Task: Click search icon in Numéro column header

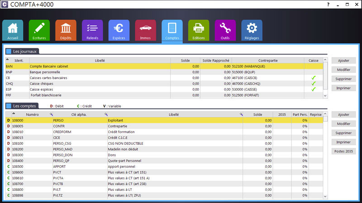Action: (x=51, y=115)
